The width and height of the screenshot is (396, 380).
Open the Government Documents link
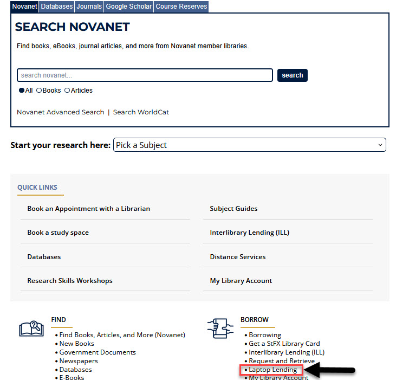[98, 352]
